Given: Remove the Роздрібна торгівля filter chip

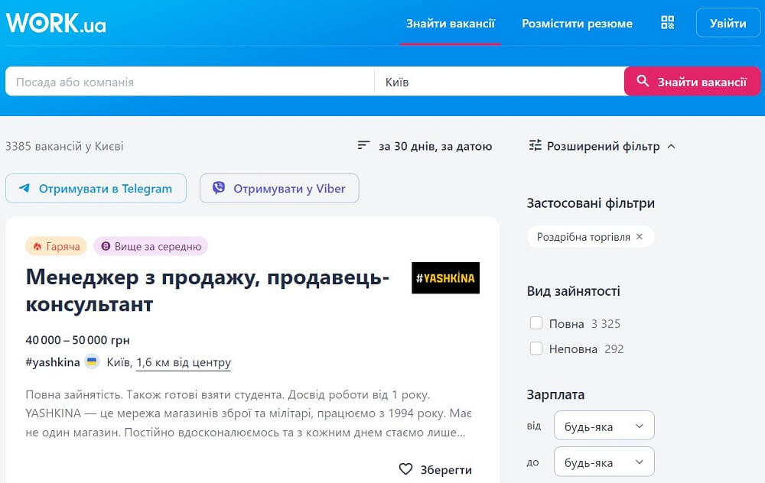Looking at the screenshot, I should click(640, 237).
